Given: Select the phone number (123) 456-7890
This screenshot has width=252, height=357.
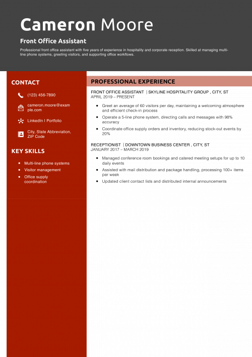Looking at the screenshot, I should click(41, 95).
